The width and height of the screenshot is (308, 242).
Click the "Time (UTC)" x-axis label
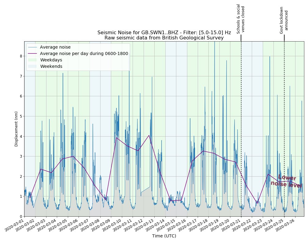164,236
